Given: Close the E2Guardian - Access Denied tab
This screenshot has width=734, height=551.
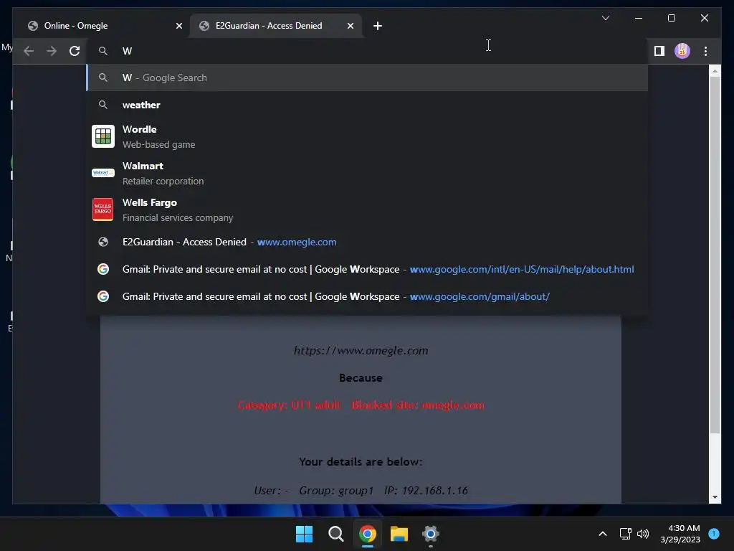Looking at the screenshot, I should tap(350, 26).
